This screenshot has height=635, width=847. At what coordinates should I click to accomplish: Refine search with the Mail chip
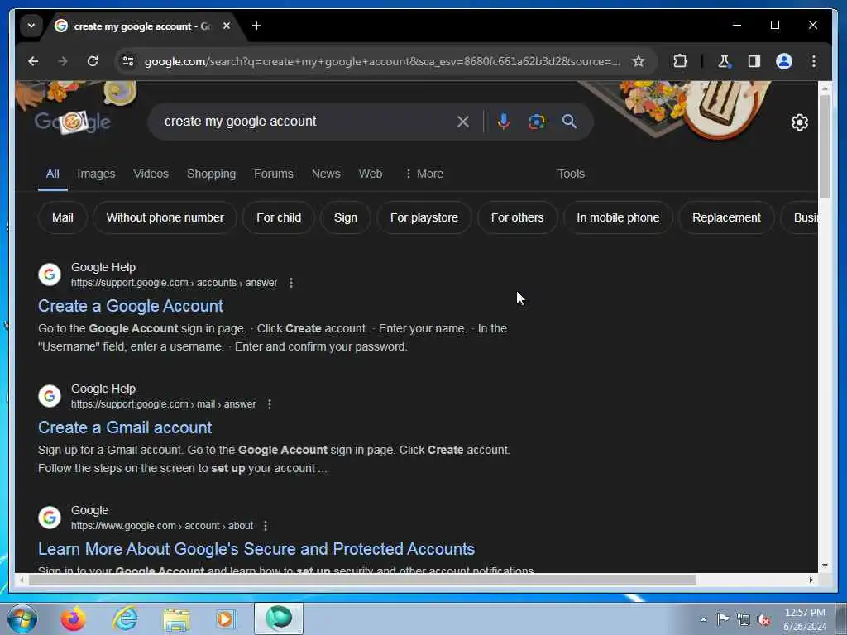63,217
